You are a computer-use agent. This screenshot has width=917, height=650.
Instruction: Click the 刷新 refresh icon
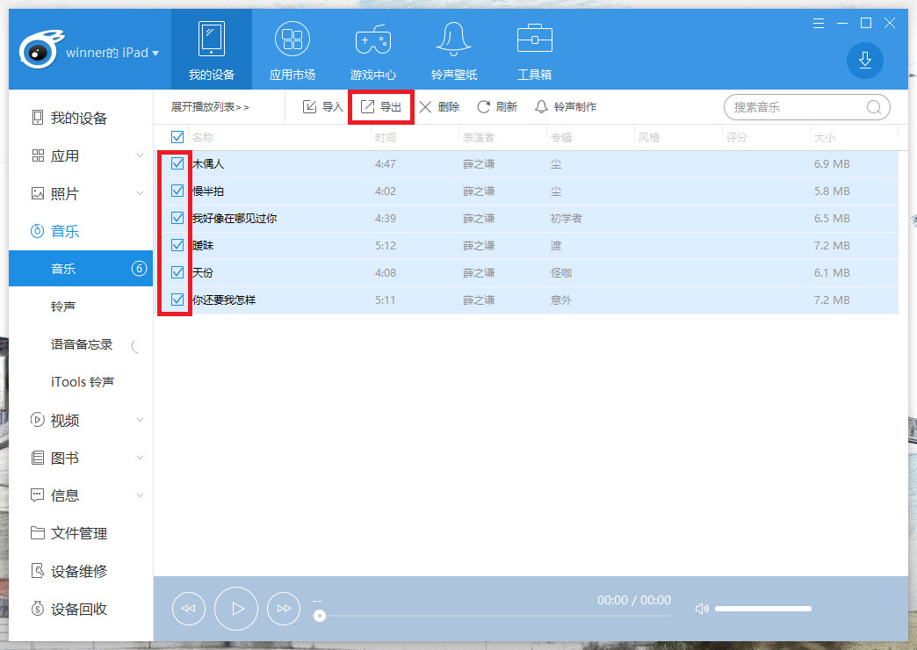tap(484, 107)
